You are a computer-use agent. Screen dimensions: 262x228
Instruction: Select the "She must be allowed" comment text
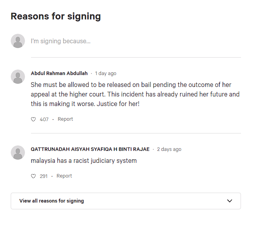point(135,94)
